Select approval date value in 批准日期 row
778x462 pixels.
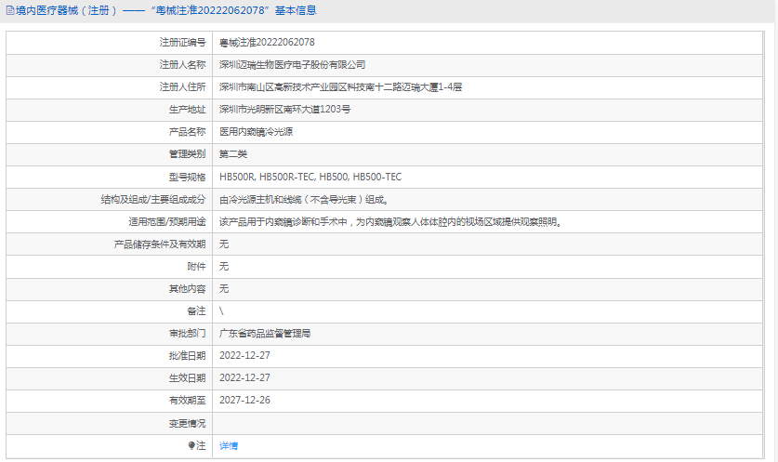click(x=244, y=356)
